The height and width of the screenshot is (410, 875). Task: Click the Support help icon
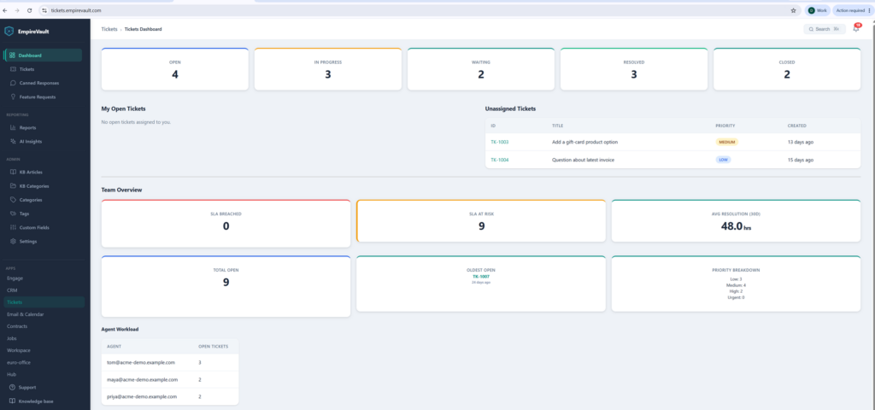[12, 387]
